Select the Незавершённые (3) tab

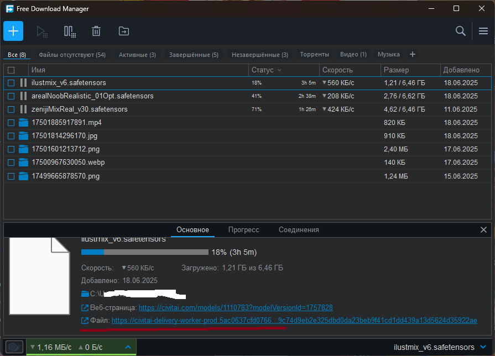coord(260,55)
